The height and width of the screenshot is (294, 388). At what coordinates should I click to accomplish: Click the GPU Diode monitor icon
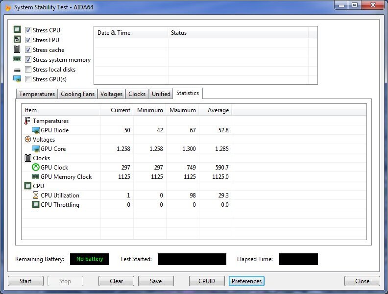pos(35,130)
